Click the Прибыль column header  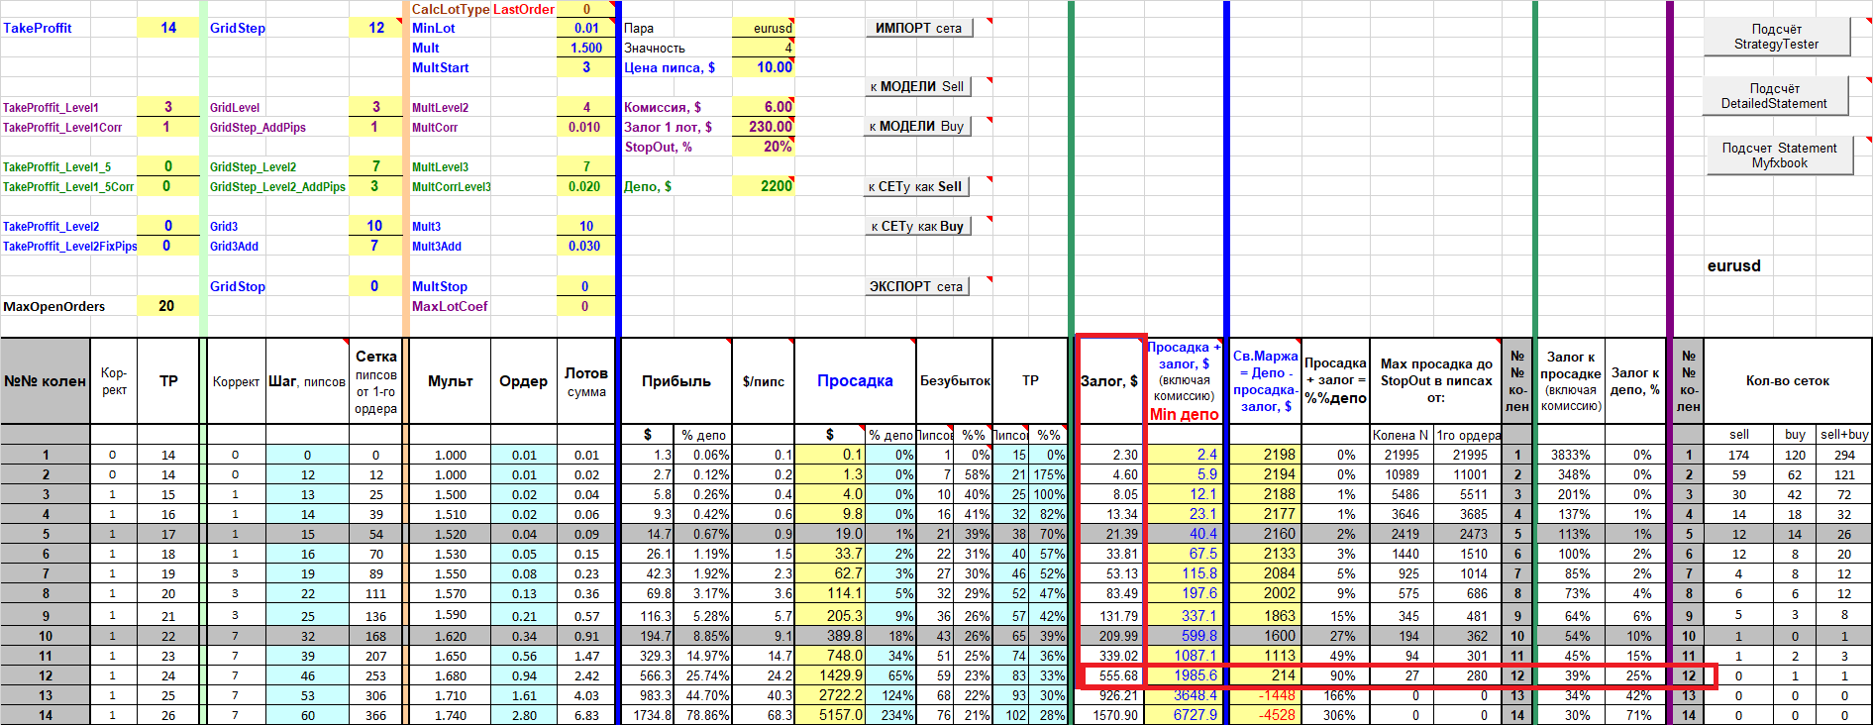tap(676, 380)
